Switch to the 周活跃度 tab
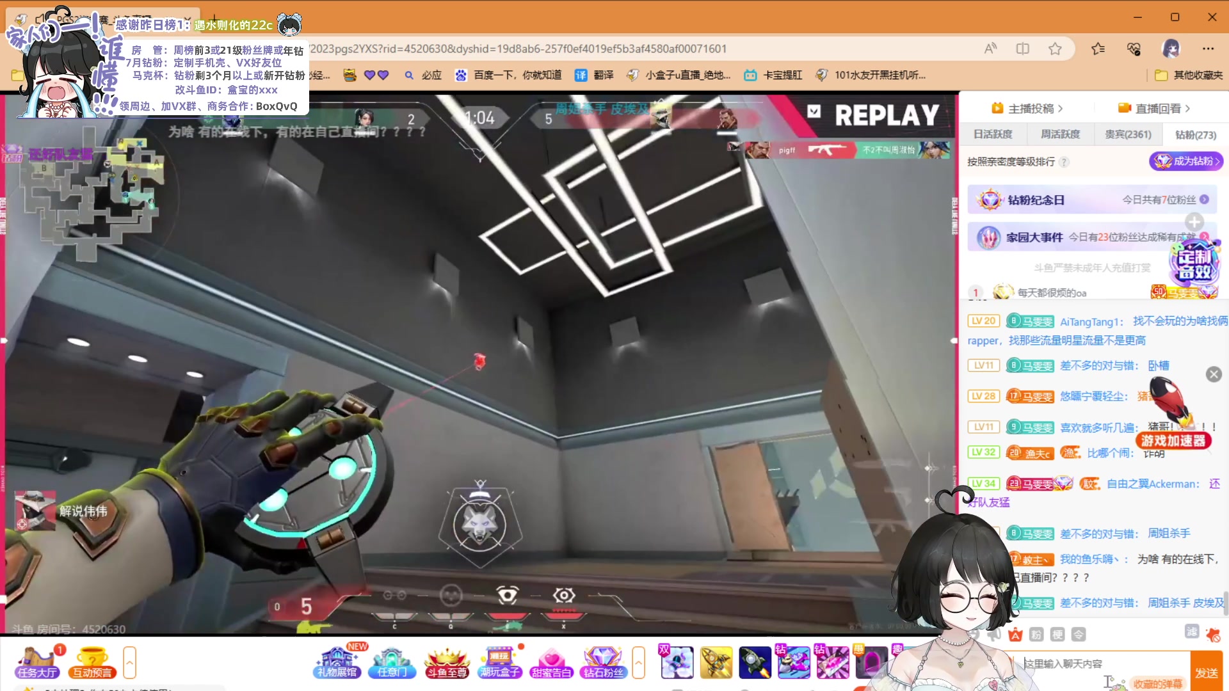The image size is (1229, 691). 1060,134
